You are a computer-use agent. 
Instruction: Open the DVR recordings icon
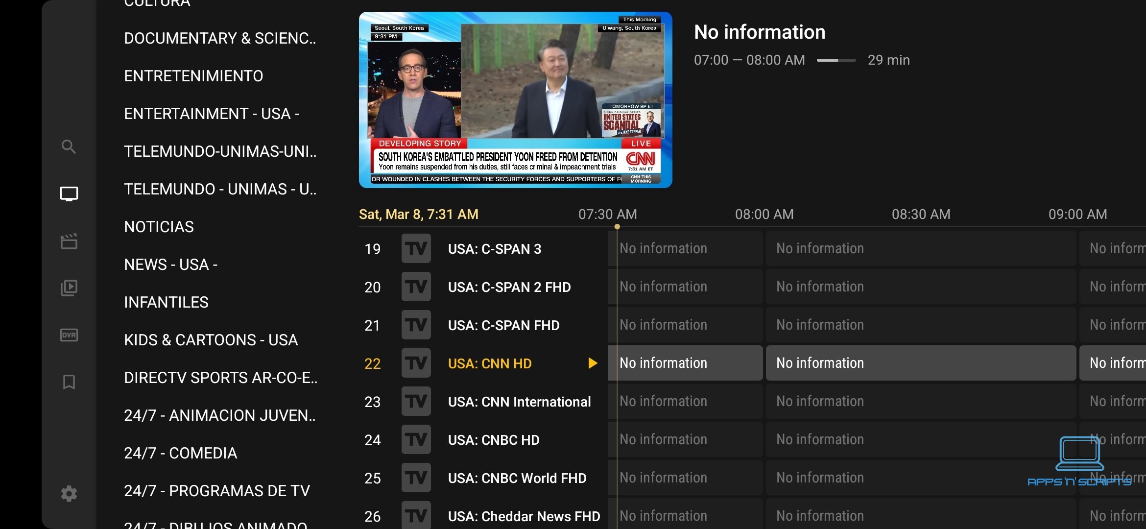click(69, 335)
